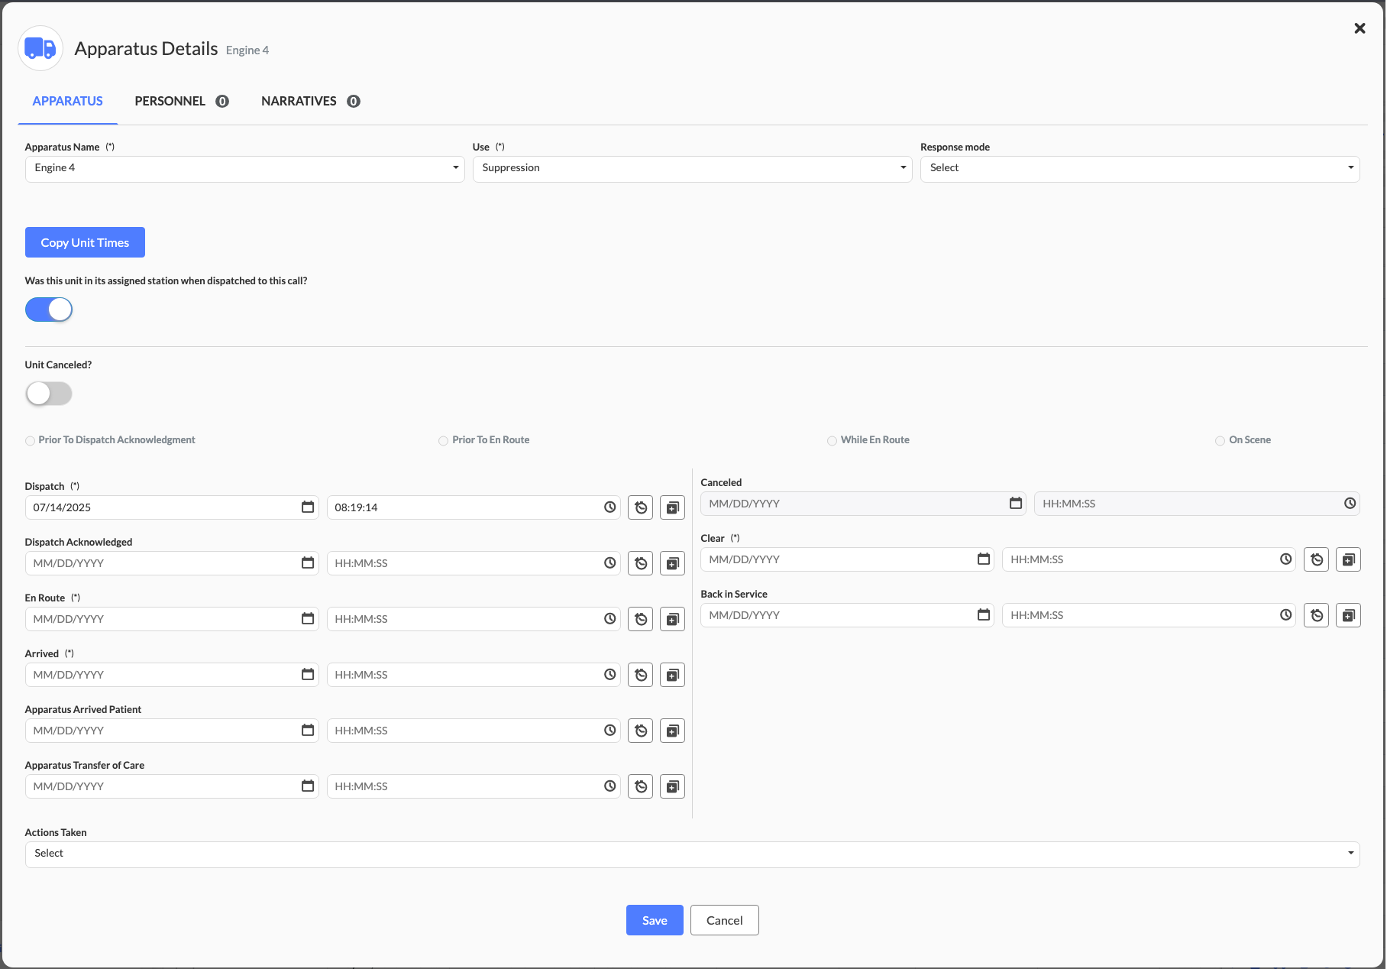
Task: Toggle off the assigned station switch
Action: pyautogui.click(x=49, y=309)
